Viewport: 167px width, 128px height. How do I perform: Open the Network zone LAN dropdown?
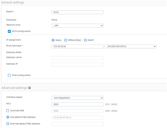pos(77,26)
